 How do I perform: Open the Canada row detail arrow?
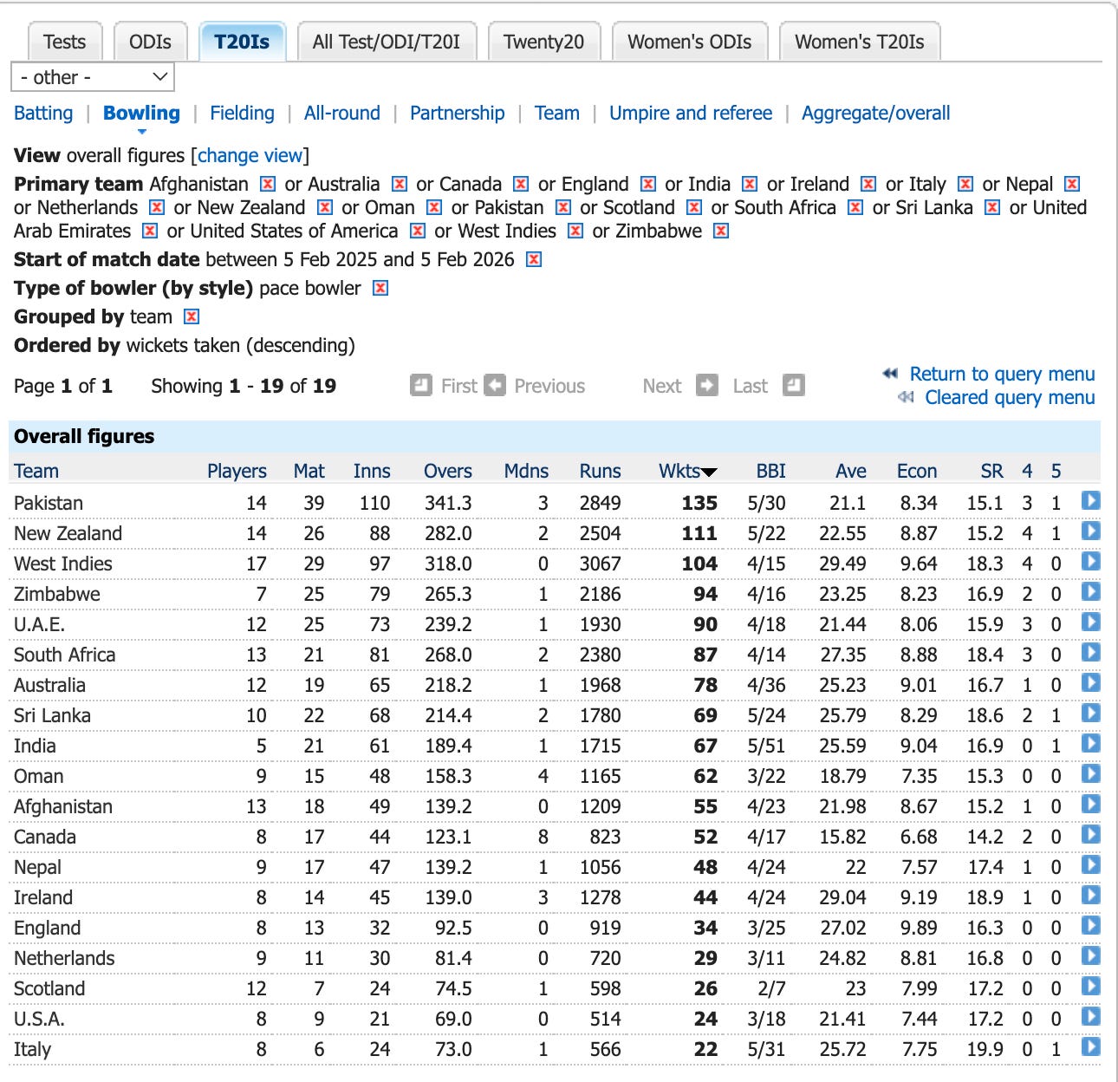point(1091,835)
